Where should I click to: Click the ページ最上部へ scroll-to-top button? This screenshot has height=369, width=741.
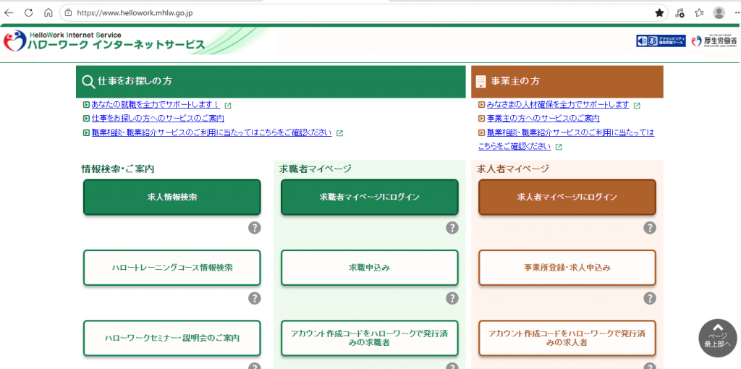tap(717, 337)
